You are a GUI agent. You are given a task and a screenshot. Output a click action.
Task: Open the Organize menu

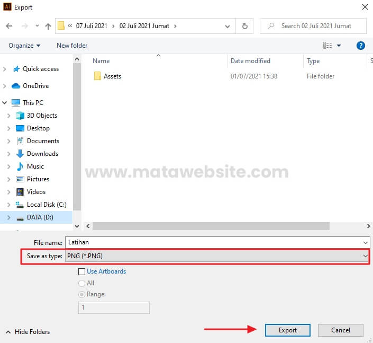[24, 46]
